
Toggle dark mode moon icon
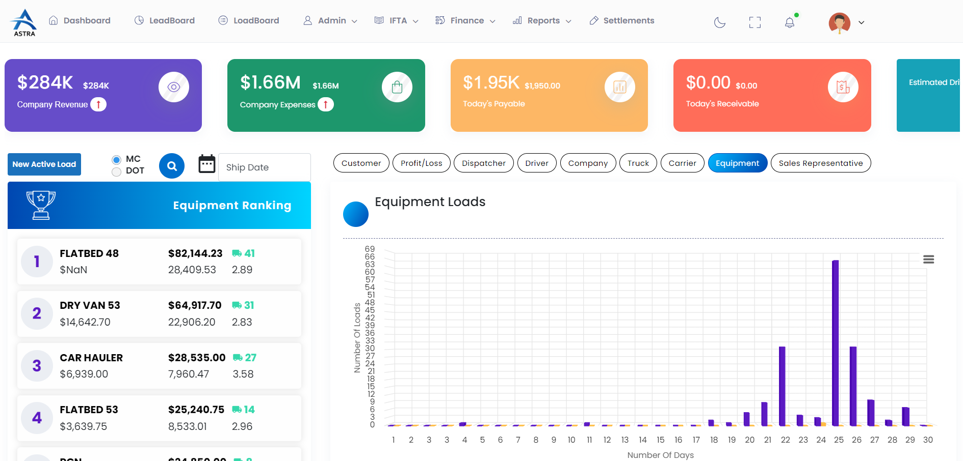(720, 22)
